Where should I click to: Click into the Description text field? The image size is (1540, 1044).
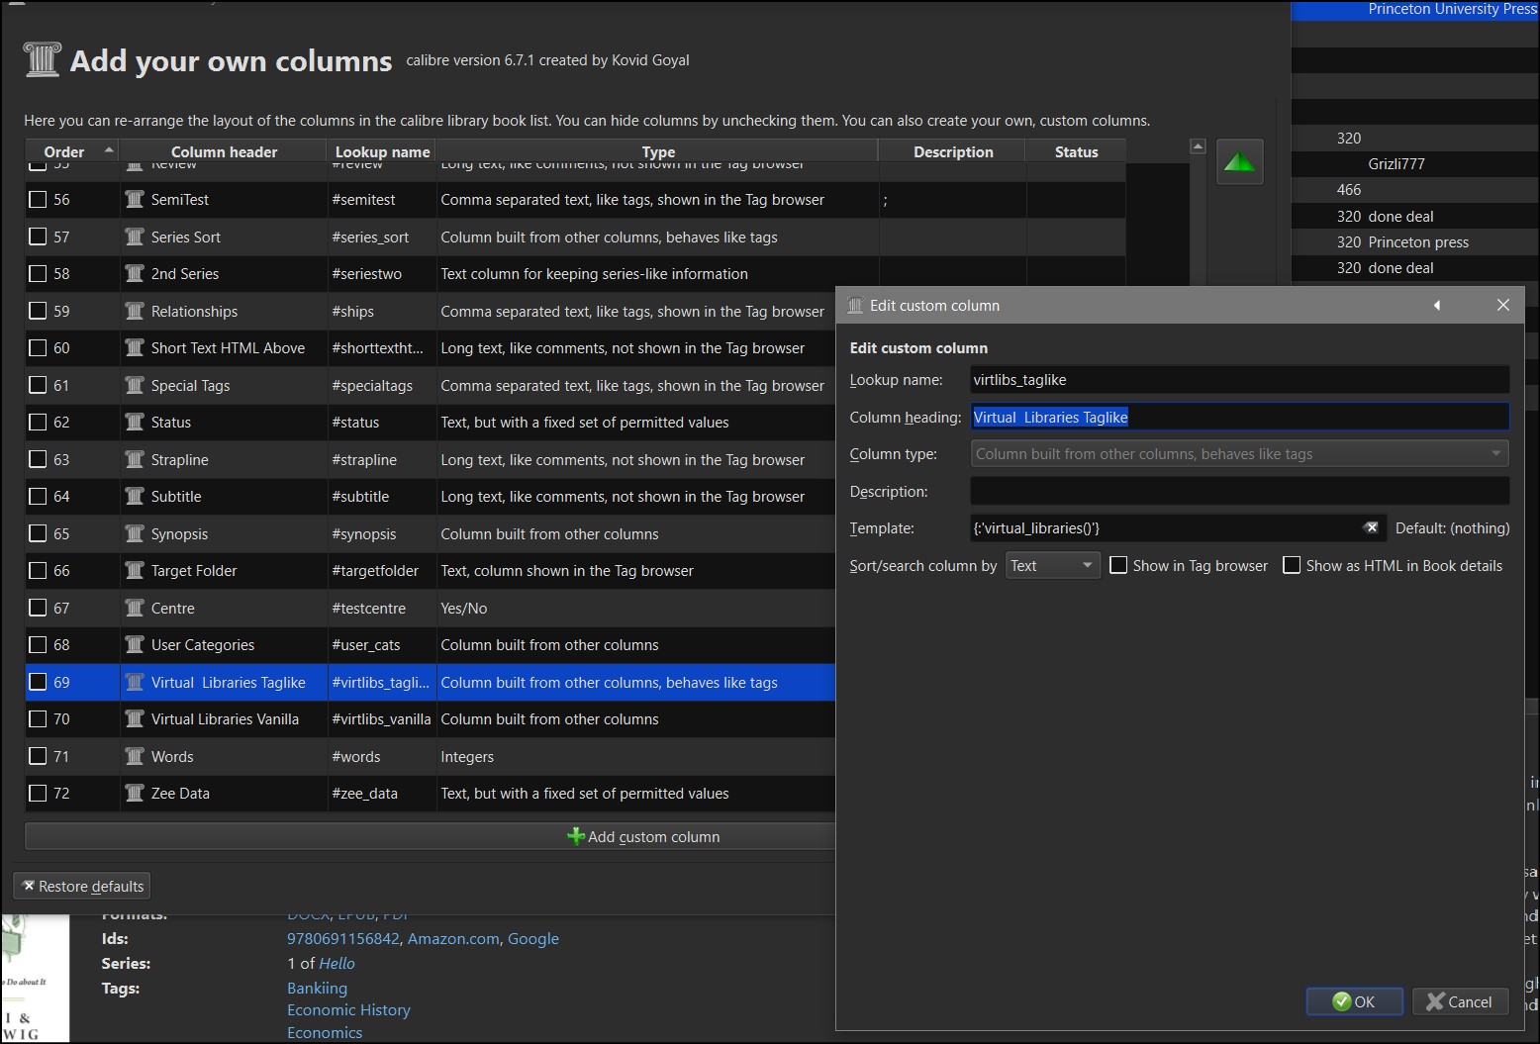pyautogui.click(x=1239, y=492)
